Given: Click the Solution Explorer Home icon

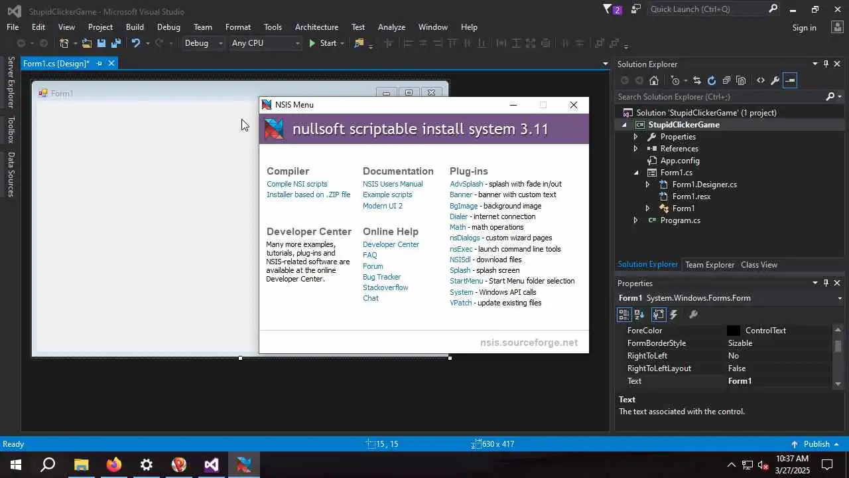Looking at the screenshot, I should point(654,80).
